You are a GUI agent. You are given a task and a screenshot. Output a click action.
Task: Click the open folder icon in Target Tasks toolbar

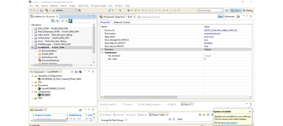point(204,114)
